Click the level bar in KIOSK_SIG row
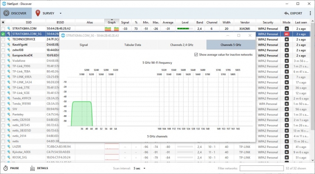 (x=185, y=157)
